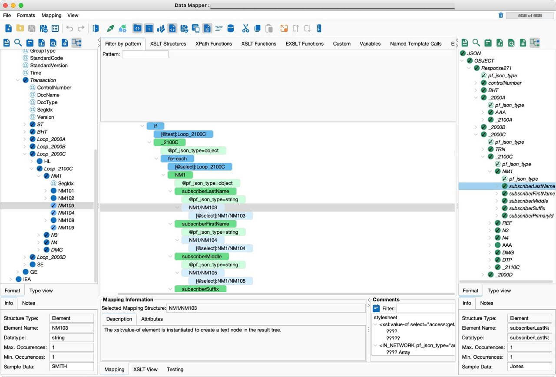Expand the Loop_2000A node

point(25,139)
